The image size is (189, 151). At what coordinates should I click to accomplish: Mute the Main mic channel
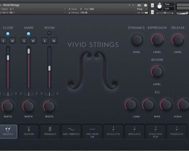[x=33, y=41]
